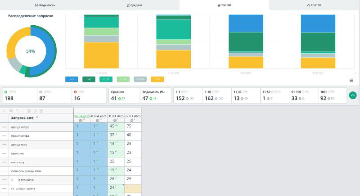This screenshot has height=196, width=360.
Task: Expand the аренда катера query row
Action: (x=4, y=127)
